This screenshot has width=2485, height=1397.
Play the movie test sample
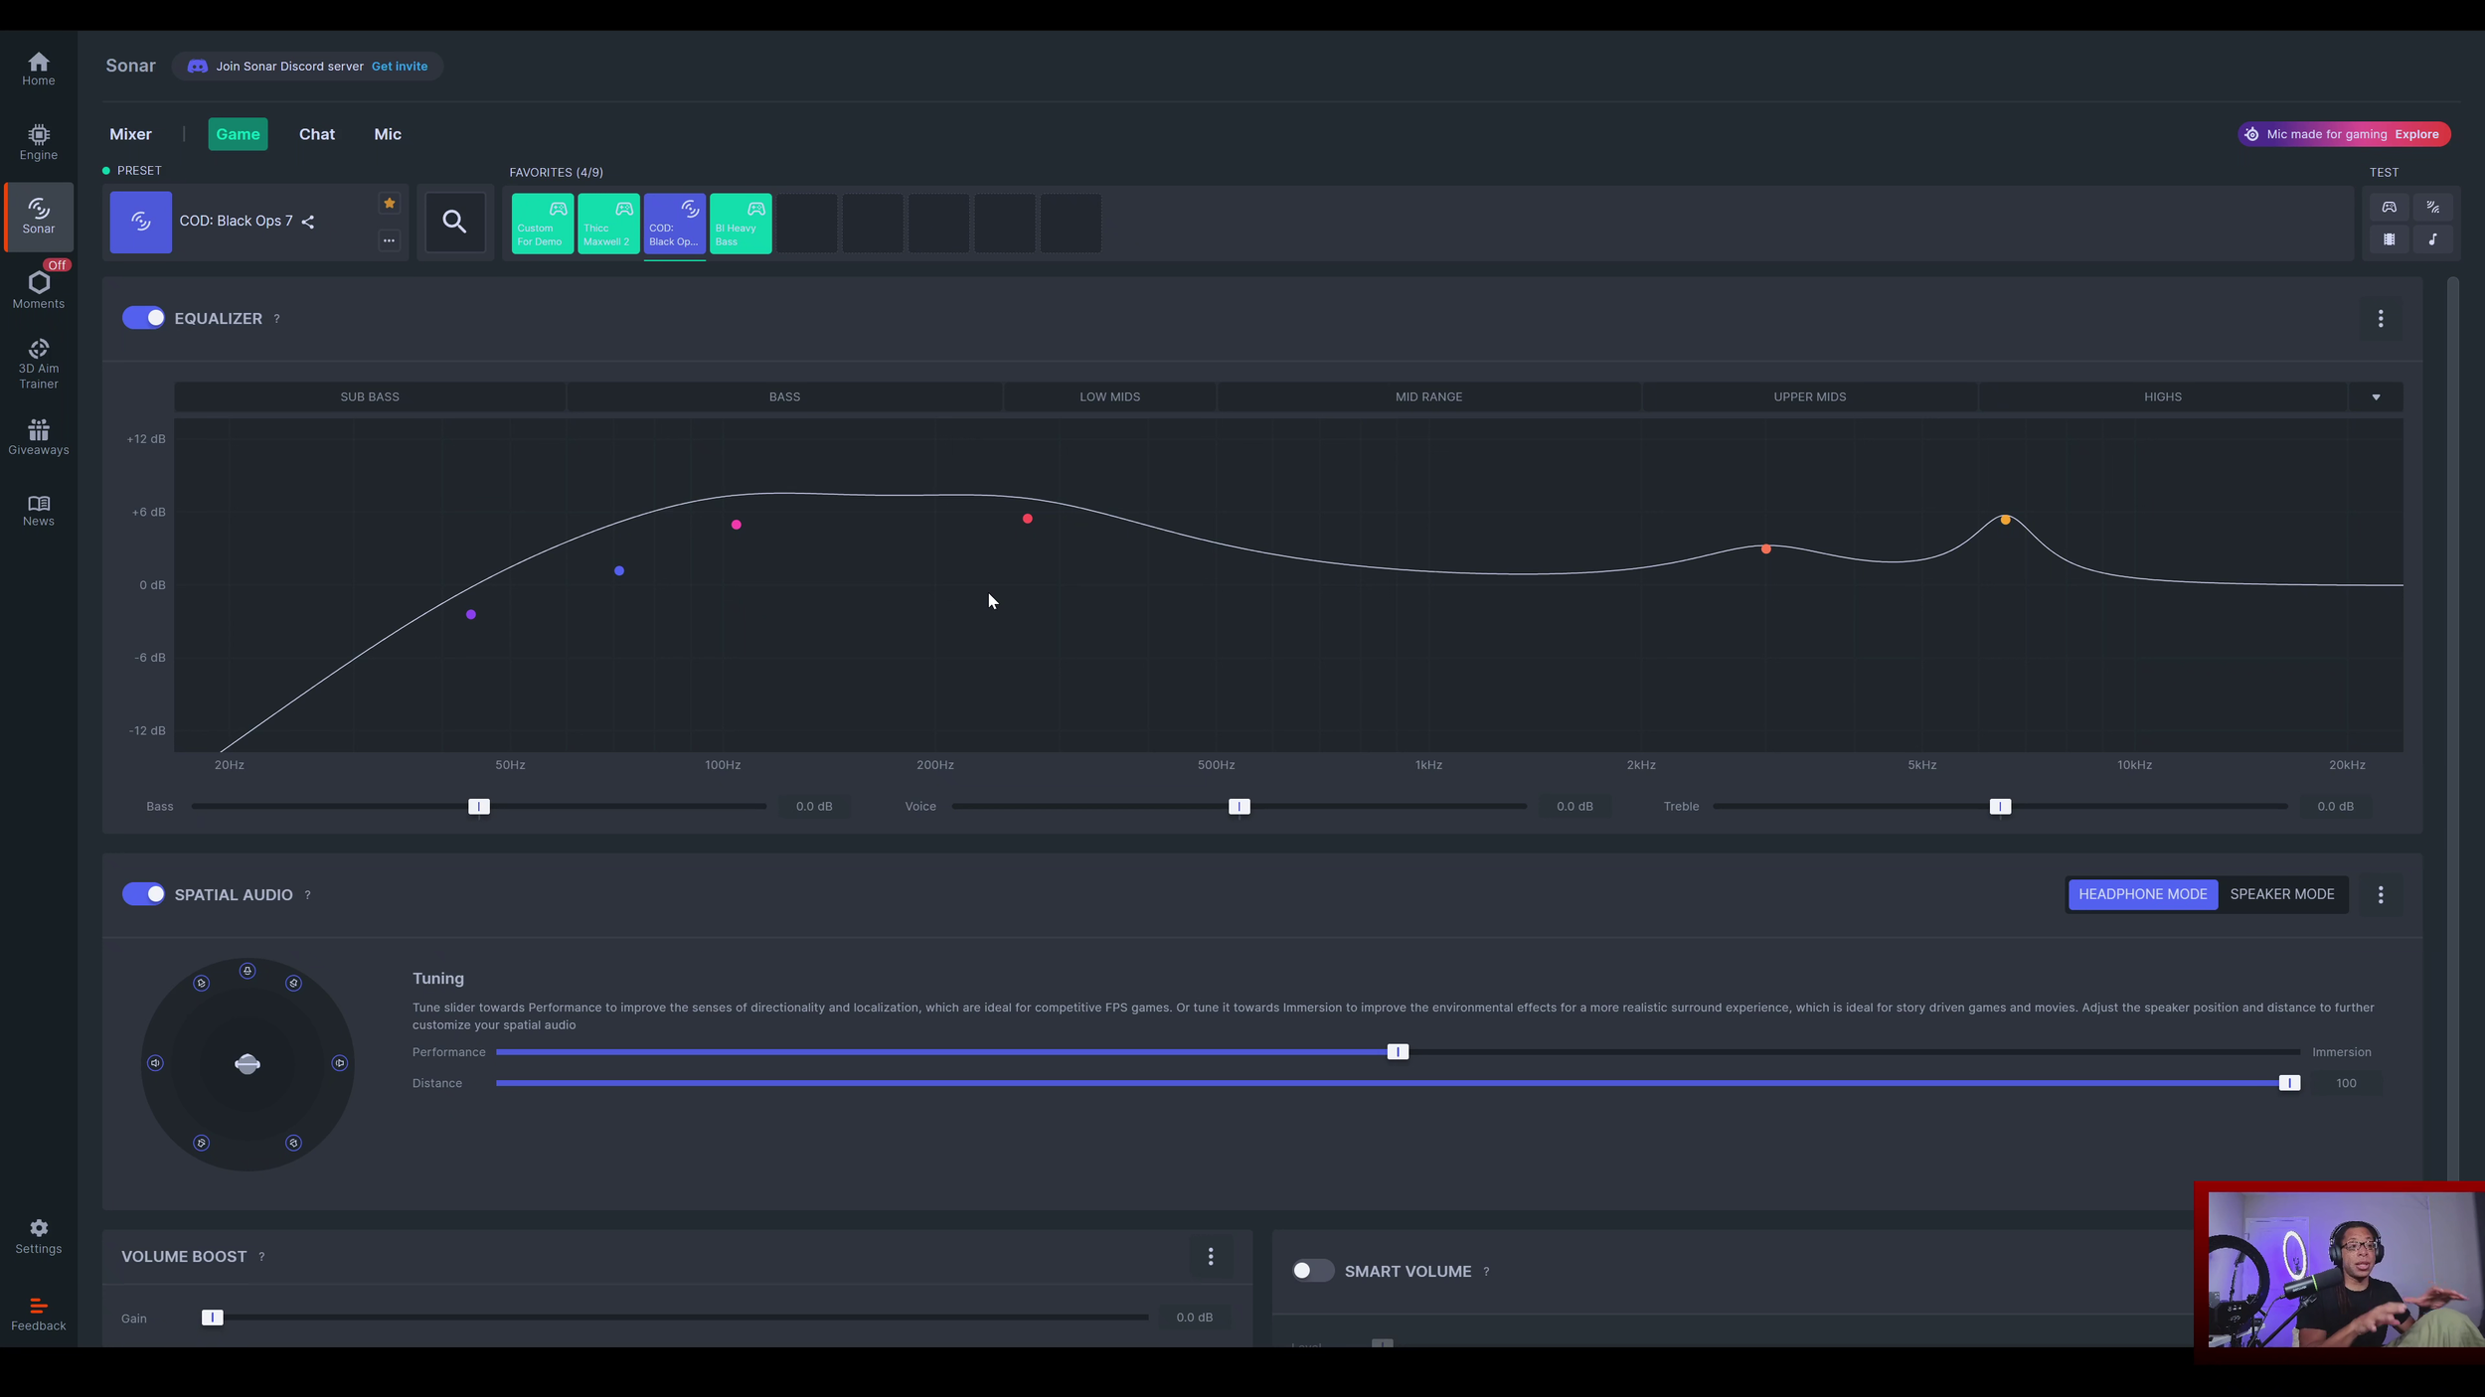click(2390, 238)
